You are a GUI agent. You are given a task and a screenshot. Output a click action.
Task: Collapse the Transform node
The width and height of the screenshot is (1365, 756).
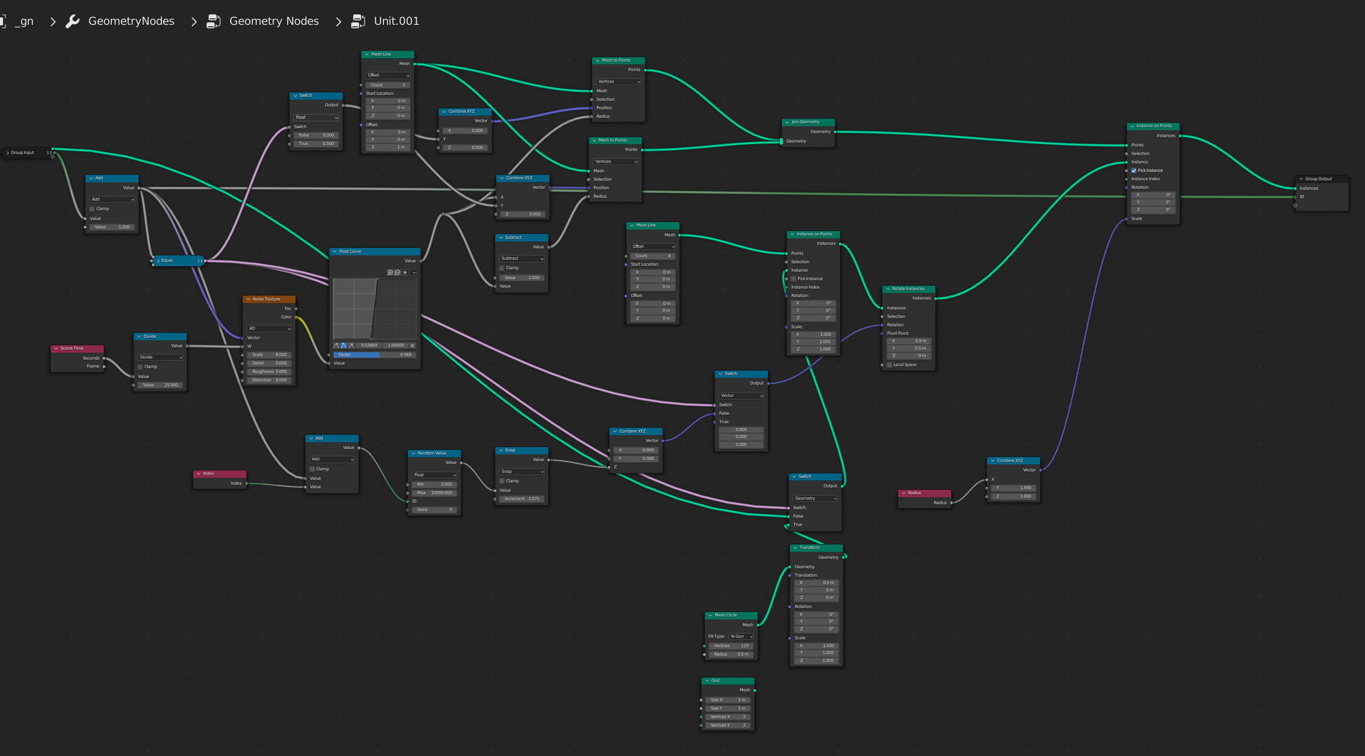coord(795,548)
